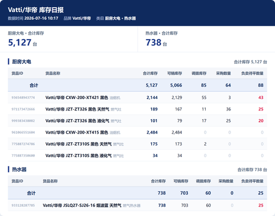This screenshot has height=216, width=275.
Task: Click "101" in the JZT-ZT326 液化气 row
Action: point(154,121)
